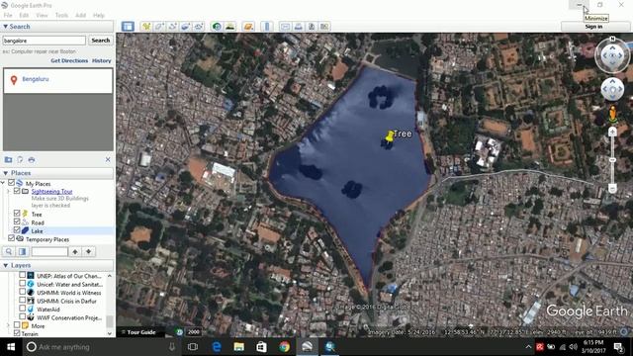The image size is (633, 356).
Task: Collapse the My Places tree node
Action: click(x=3, y=183)
